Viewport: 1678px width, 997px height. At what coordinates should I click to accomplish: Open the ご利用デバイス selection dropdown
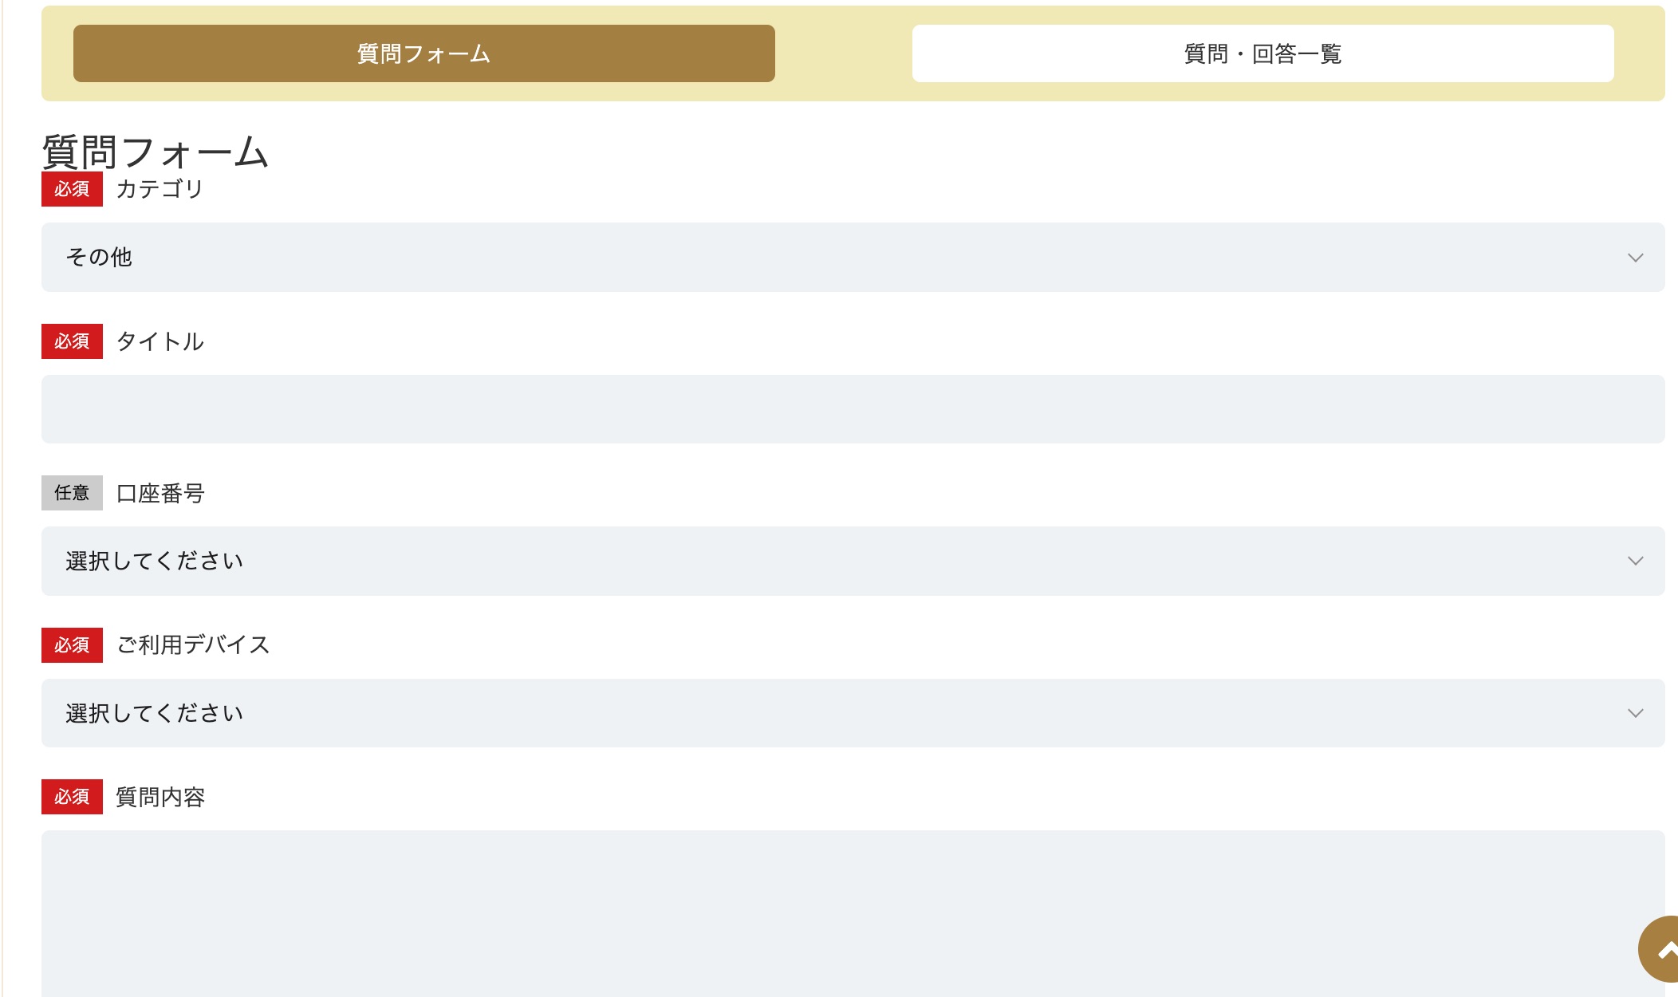pyautogui.click(x=853, y=713)
